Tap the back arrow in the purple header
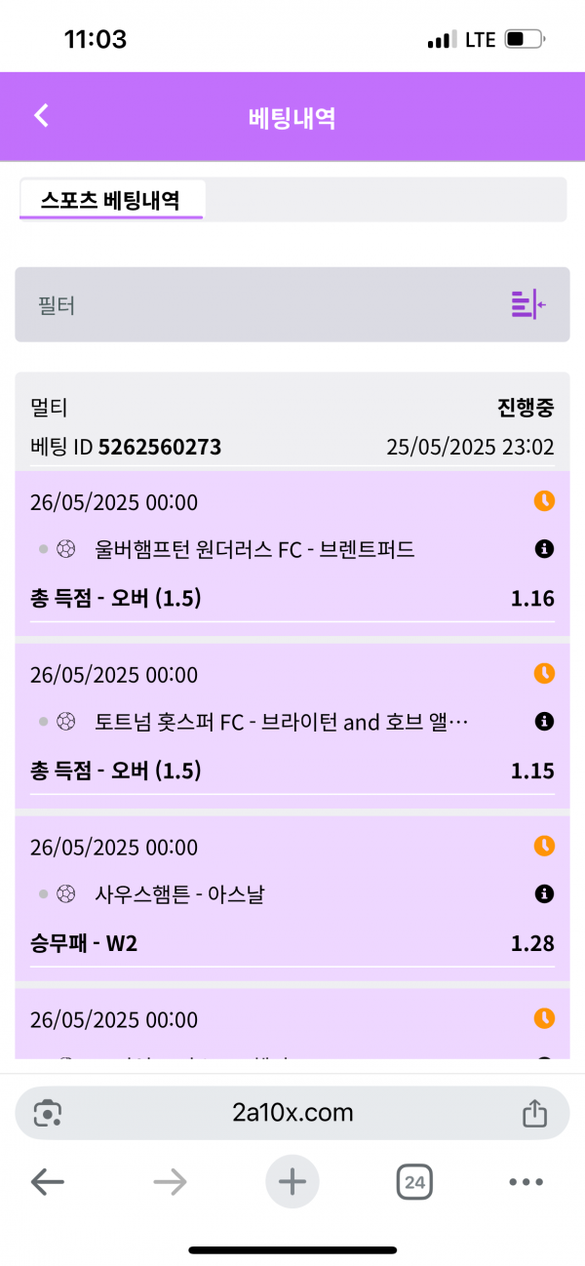This screenshot has width=585, height=1266. coord(41,116)
